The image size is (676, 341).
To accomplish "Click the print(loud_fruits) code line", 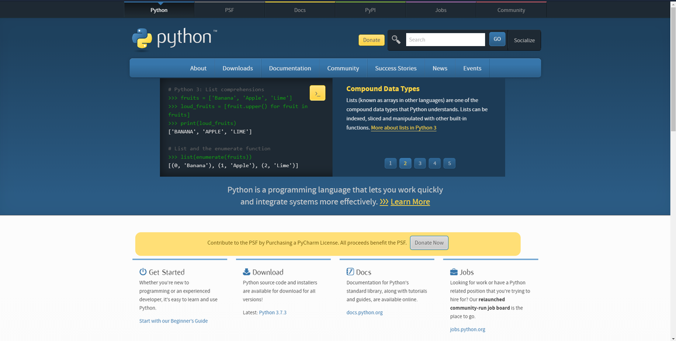I will pos(202,123).
